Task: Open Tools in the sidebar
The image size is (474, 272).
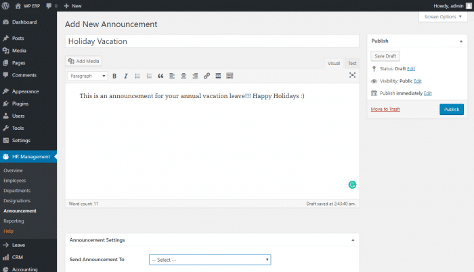Action: click(x=28, y=128)
